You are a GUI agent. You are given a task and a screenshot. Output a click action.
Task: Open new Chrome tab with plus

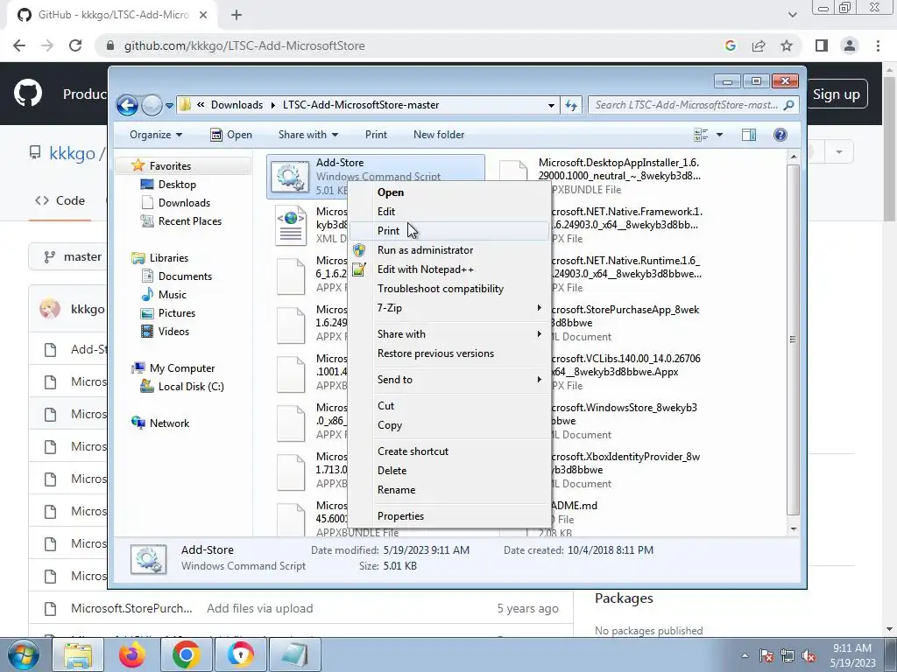pos(237,15)
